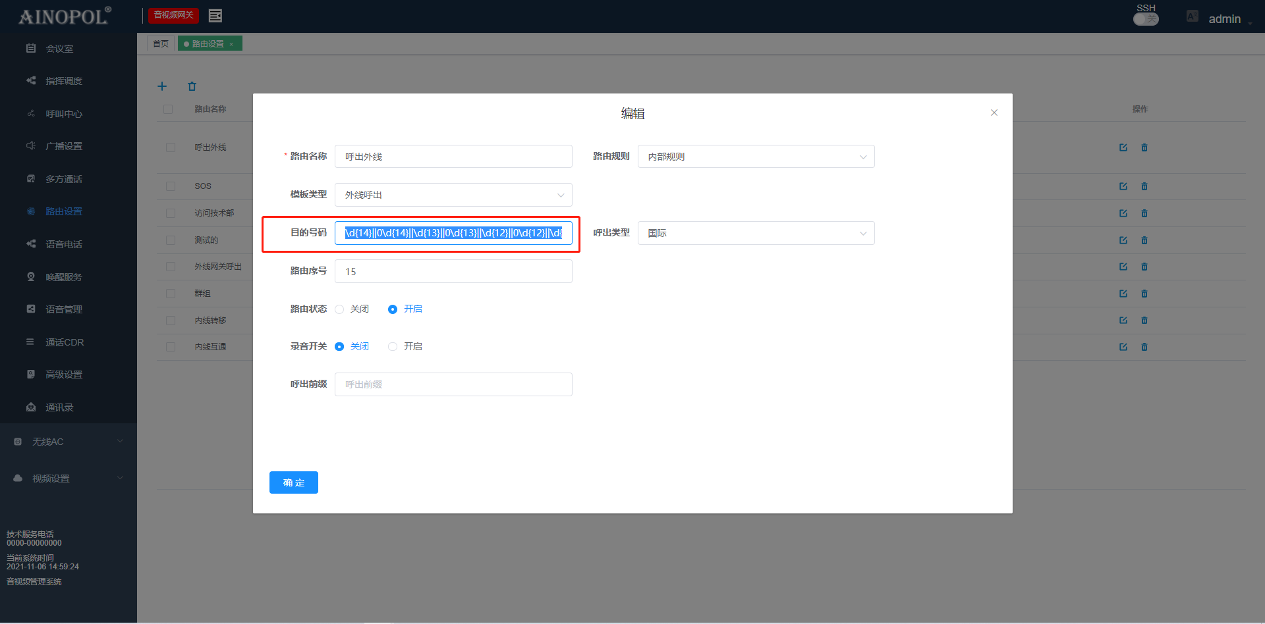Click edit icon for the SOS route row
The height and width of the screenshot is (624, 1265).
click(1123, 186)
